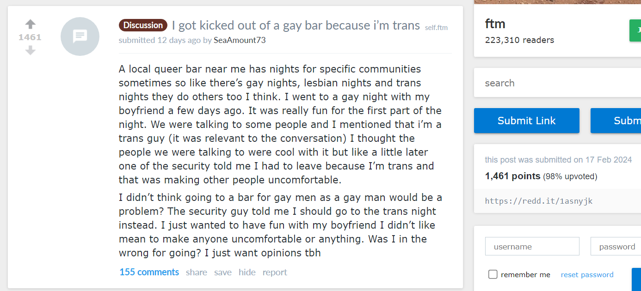Open the ftm subreddit title
This screenshot has width=641, height=291.
click(495, 24)
